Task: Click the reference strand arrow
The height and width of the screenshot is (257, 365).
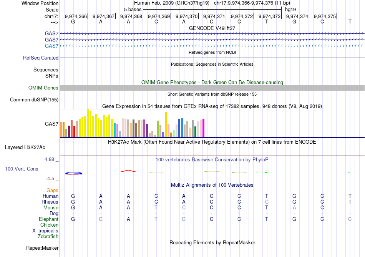Action: click(x=54, y=22)
